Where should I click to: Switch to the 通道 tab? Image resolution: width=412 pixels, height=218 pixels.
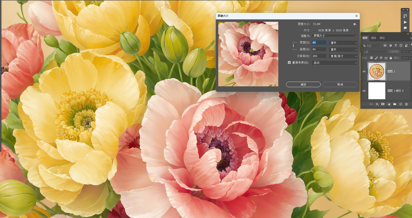pos(374,38)
